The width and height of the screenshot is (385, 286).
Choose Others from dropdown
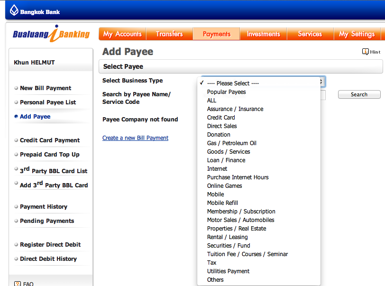pos(259,280)
